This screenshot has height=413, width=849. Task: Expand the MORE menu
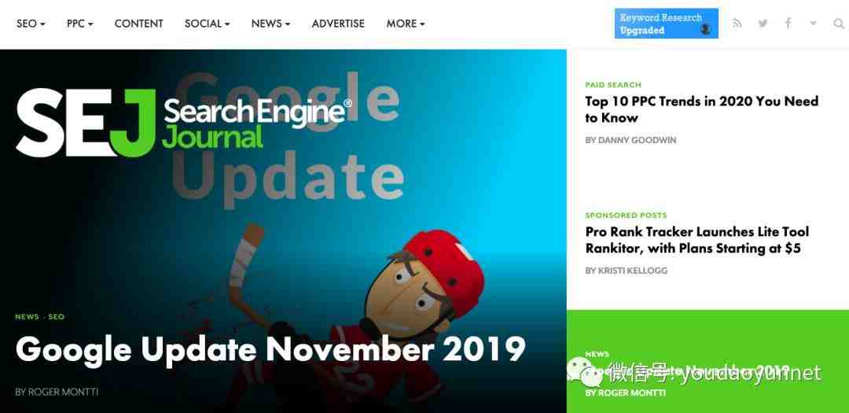(406, 24)
